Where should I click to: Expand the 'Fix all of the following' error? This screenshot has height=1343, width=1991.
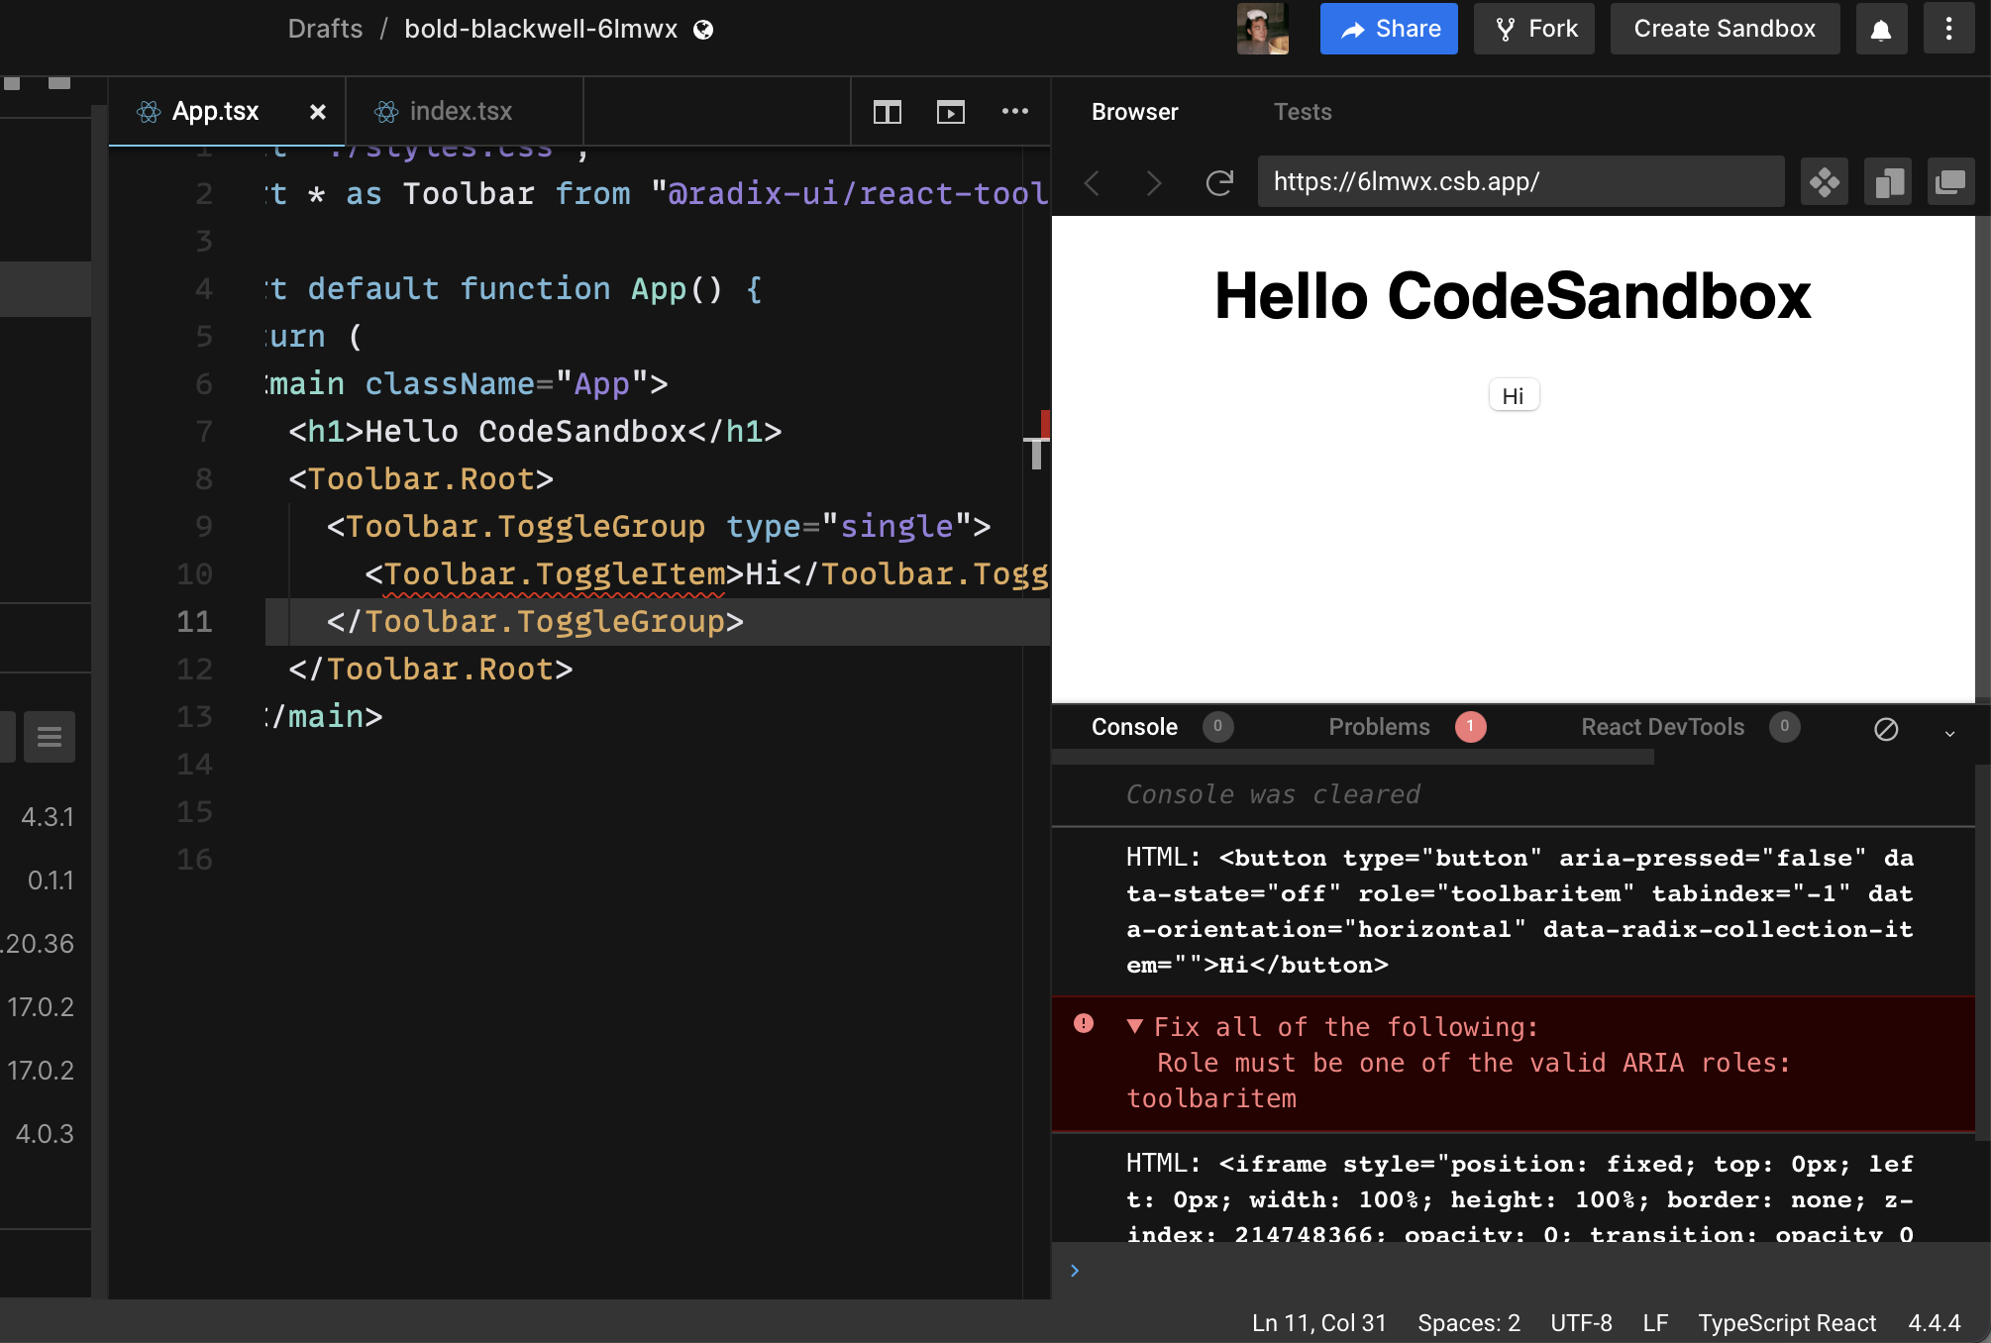pyautogui.click(x=1135, y=1027)
